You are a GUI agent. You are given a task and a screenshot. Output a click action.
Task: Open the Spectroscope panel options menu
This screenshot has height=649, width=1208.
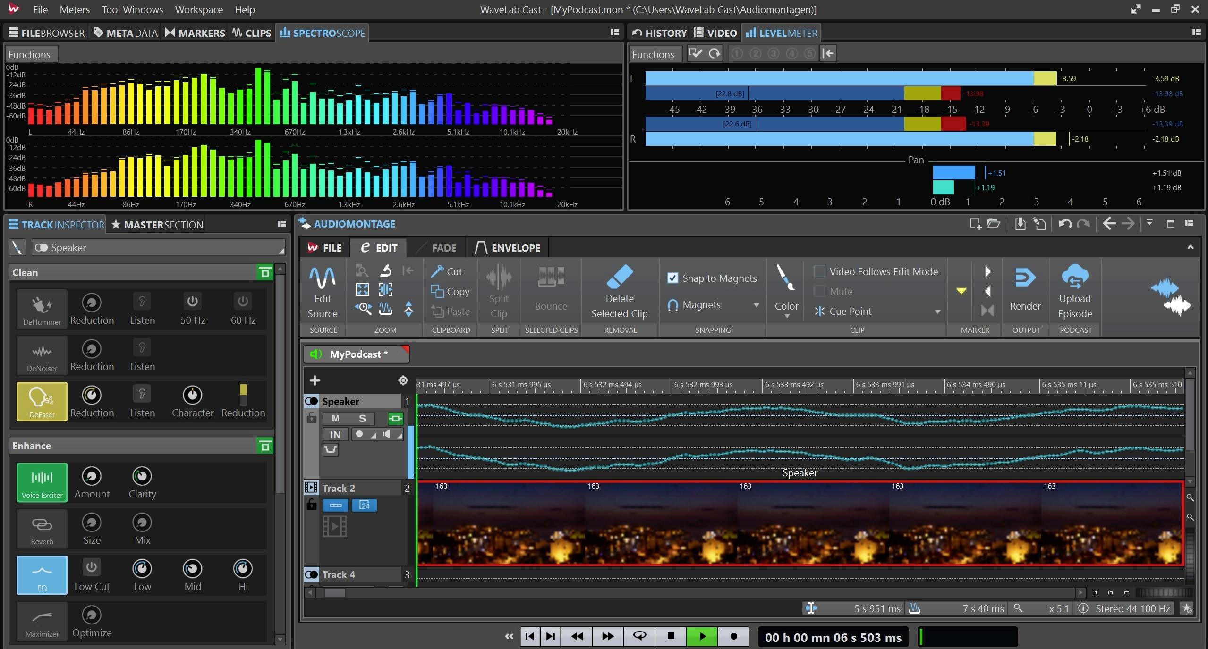pyautogui.click(x=614, y=32)
